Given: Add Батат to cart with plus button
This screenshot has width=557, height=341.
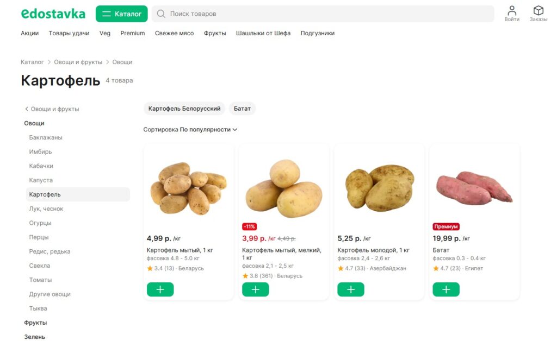Looking at the screenshot, I should pos(446,289).
